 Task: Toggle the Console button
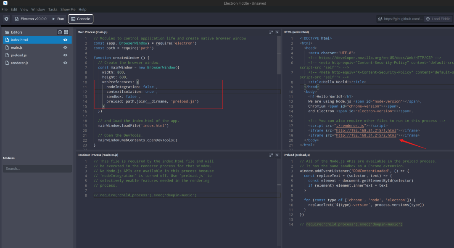pyautogui.click(x=80, y=19)
